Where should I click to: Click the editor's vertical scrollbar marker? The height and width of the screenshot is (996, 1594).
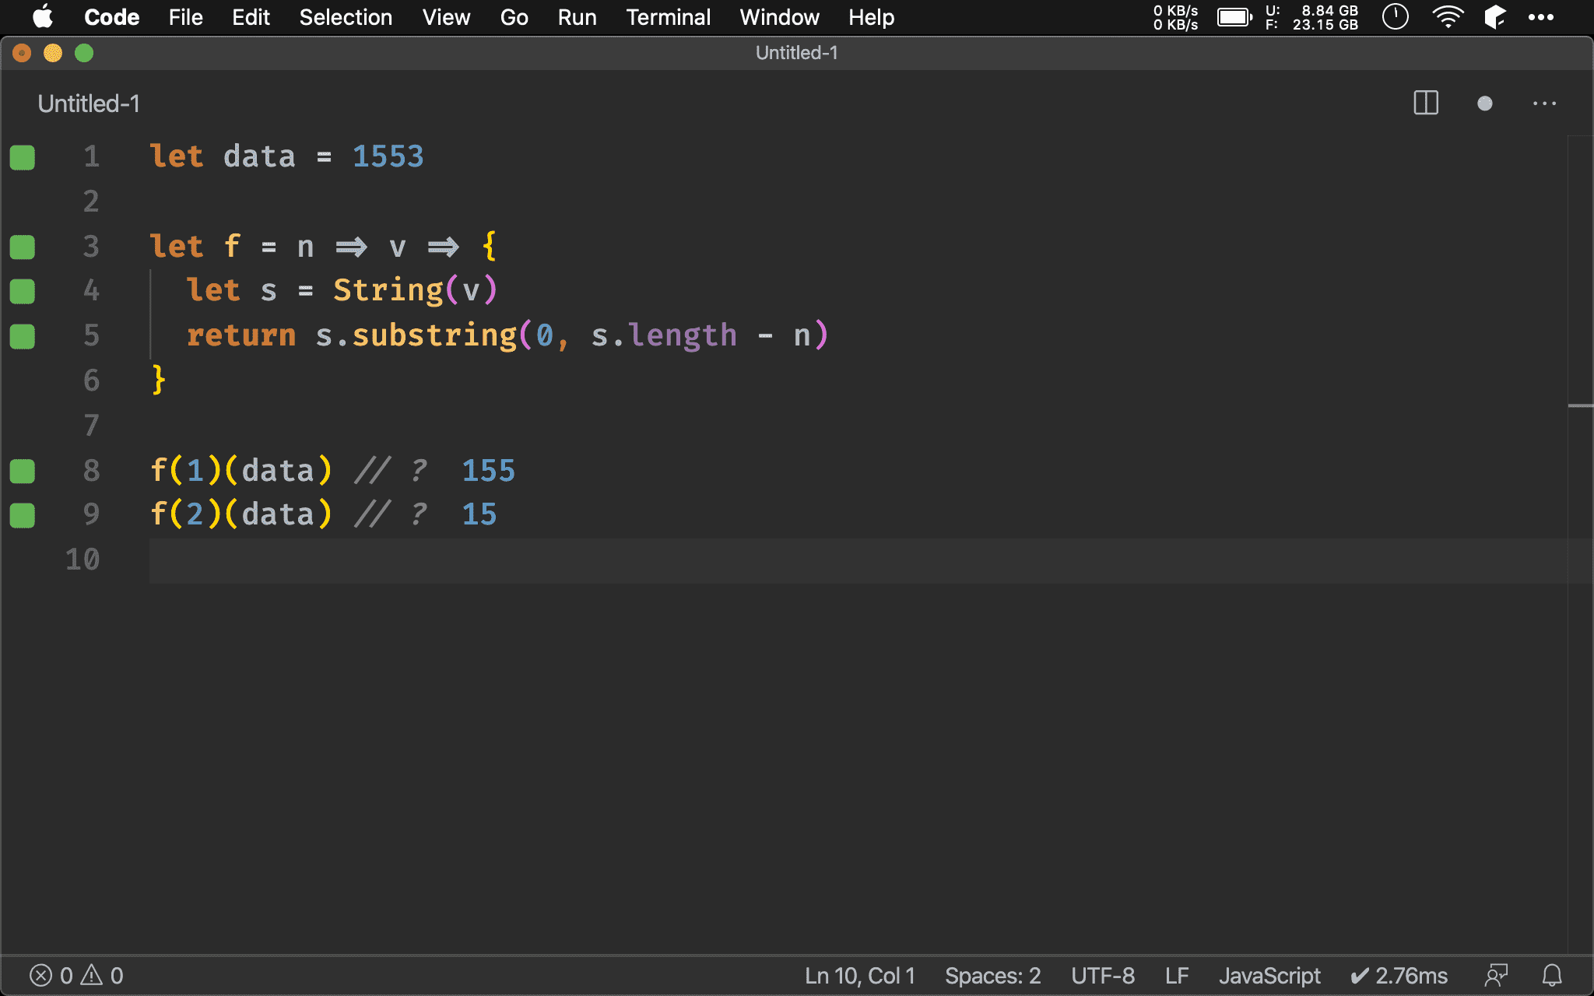1580,405
